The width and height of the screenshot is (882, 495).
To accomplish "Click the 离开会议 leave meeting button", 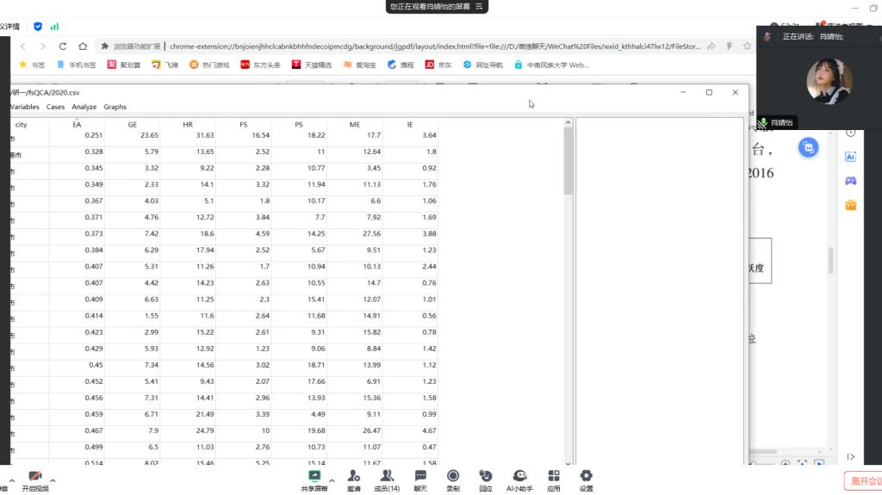I will click(863, 481).
